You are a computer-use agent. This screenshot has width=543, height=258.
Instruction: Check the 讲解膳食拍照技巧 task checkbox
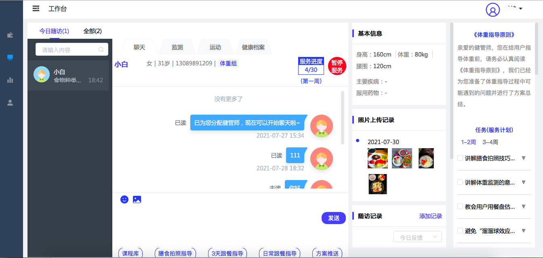(460, 158)
